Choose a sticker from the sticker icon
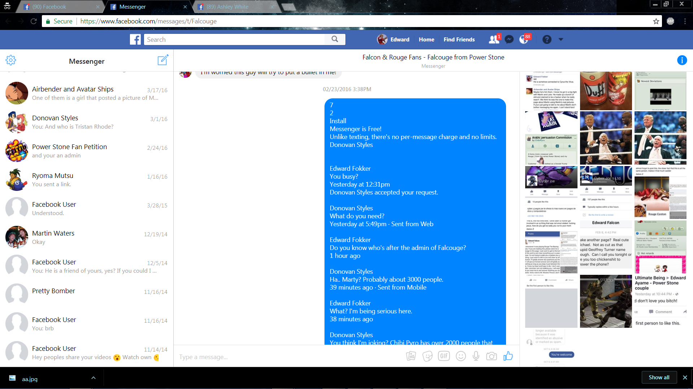693x389 pixels. [427, 356]
